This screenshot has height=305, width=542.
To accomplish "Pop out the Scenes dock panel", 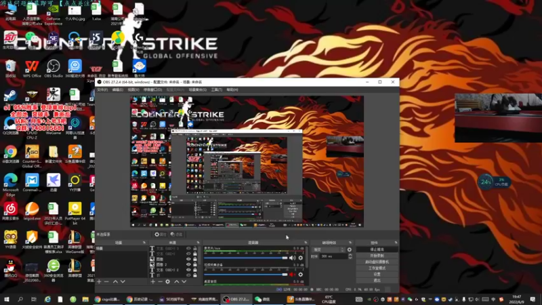I will [x=144, y=243].
